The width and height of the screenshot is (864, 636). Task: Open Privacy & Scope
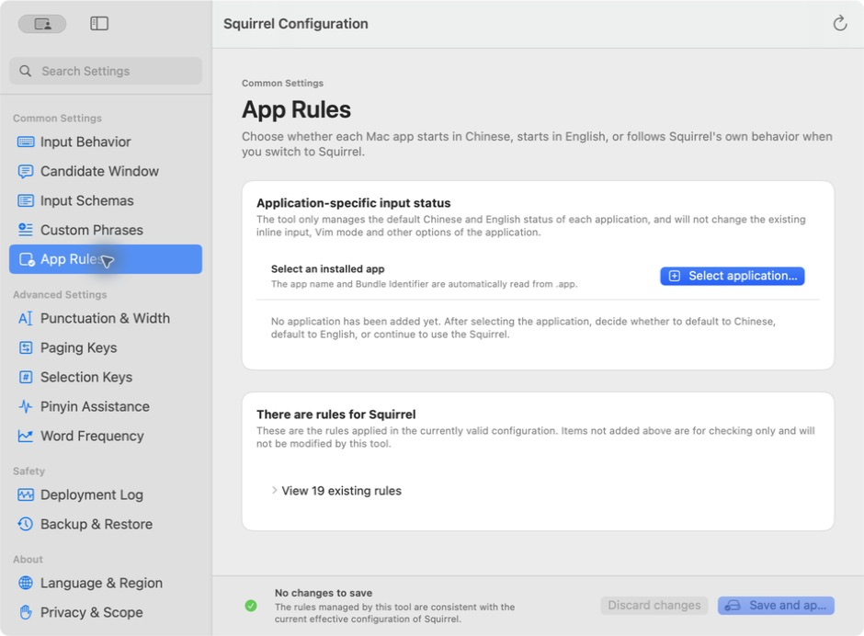[x=106, y=612]
